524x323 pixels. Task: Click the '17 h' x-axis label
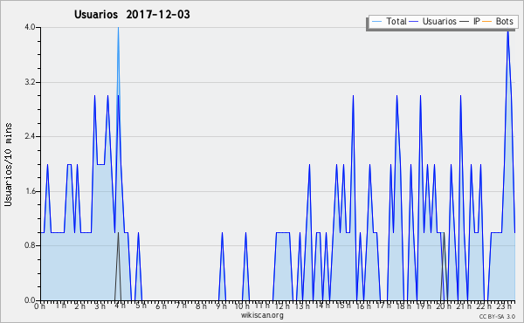[x=383, y=306]
